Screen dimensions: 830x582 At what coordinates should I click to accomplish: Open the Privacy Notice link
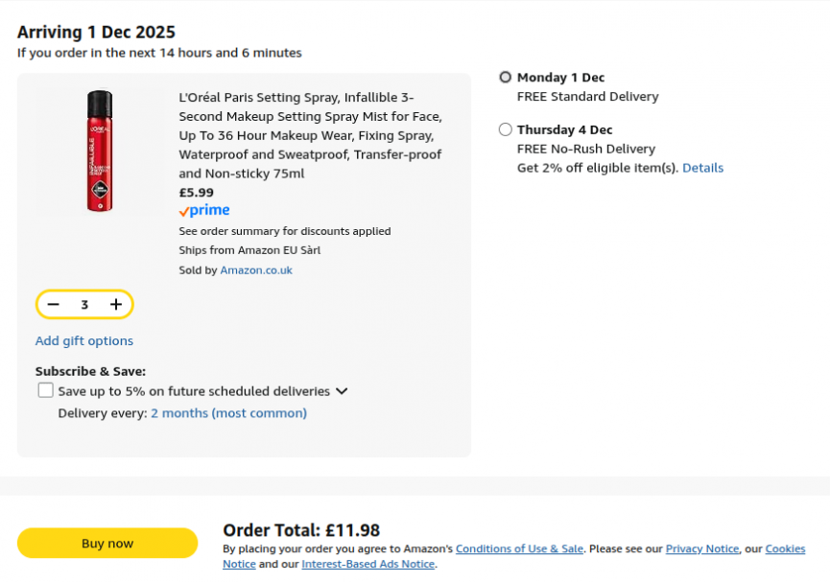tap(701, 548)
